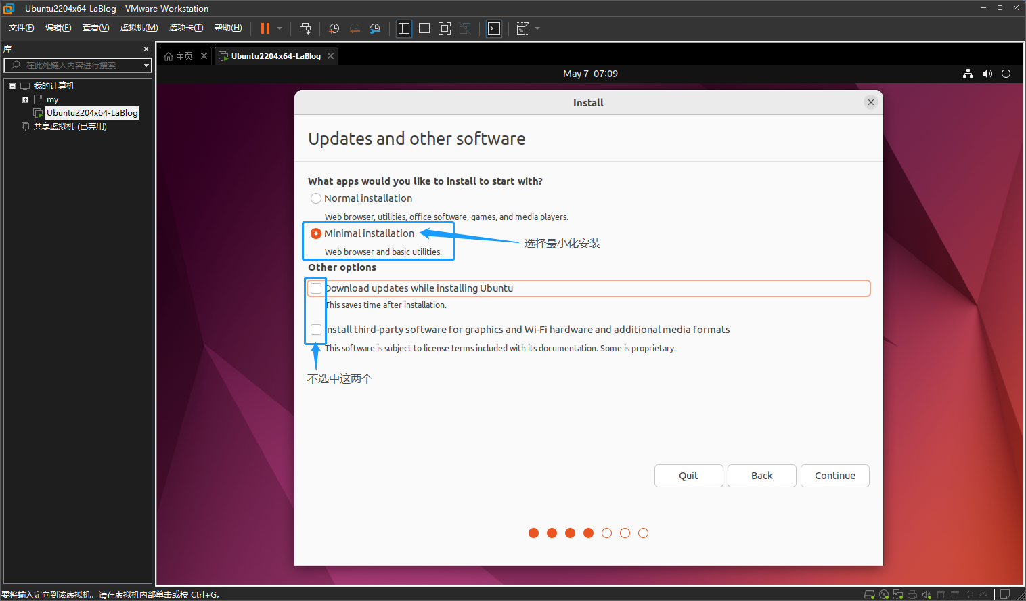This screenshot has width=1026, height=601.
Task: Click the sound card status icon
Action: pos(927,595)
